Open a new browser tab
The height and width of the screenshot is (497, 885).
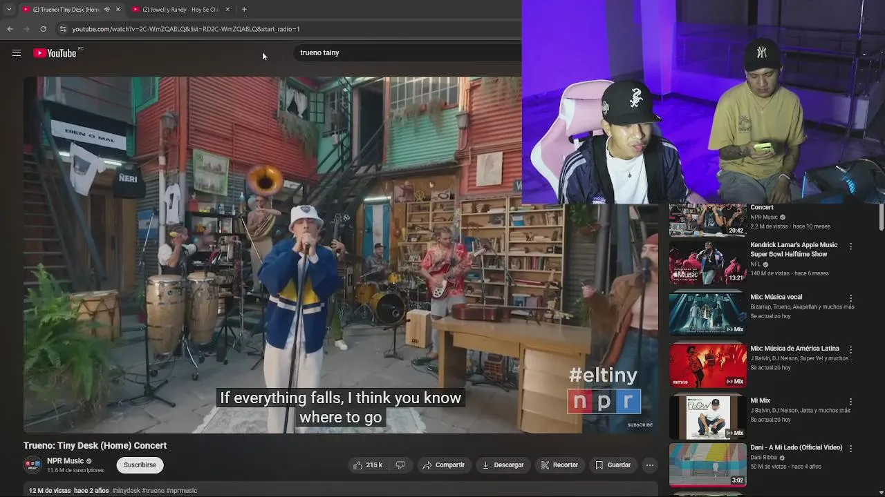[x=244, y=10]
